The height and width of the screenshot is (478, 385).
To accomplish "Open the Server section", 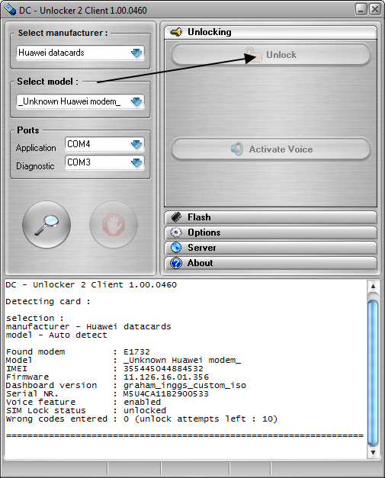I will 271,248.
